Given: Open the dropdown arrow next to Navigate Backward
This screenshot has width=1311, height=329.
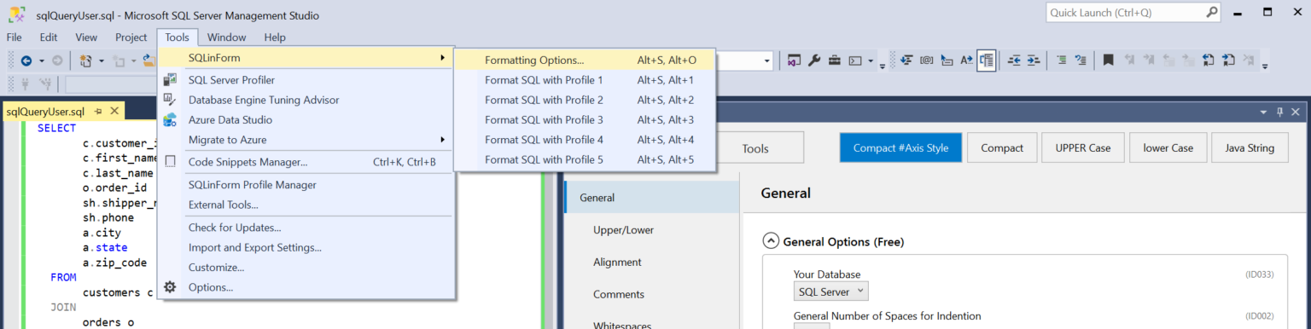Looking at the screenshot, I should pos(42,61).
